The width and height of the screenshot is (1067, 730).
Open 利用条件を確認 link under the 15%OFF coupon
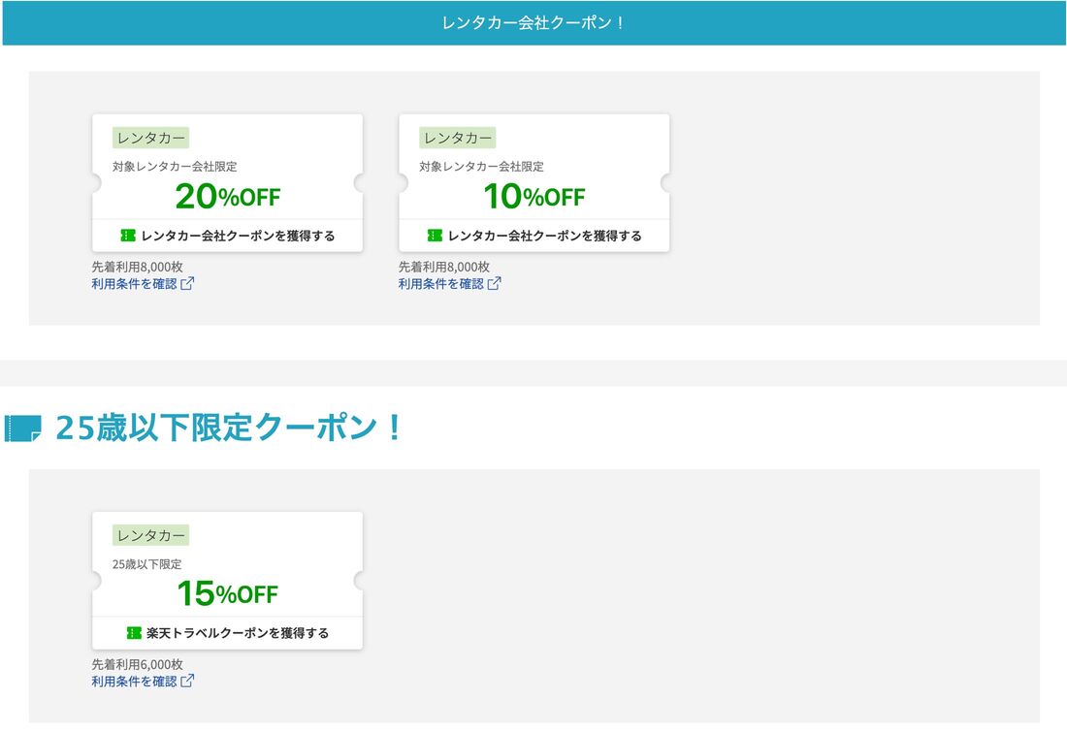134,682
